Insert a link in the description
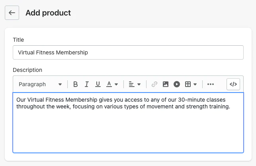Screen dimensions: 256x166 click(154, 84)
